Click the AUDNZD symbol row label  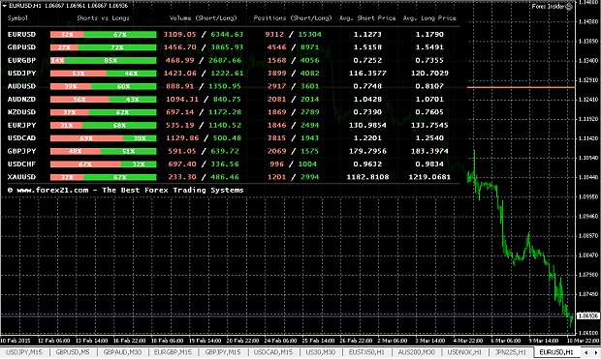22,99
